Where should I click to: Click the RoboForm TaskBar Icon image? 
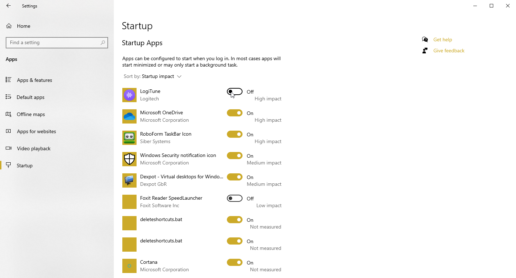point(129,138)
